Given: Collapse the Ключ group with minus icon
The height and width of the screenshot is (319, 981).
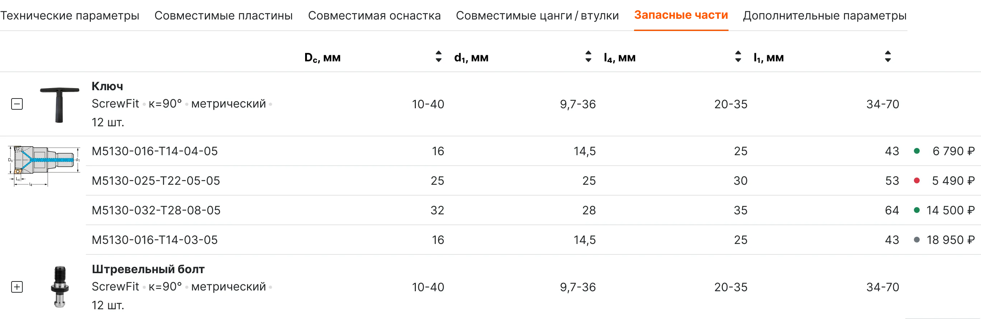Looking at the screenshot, I should tap(17, 104).
